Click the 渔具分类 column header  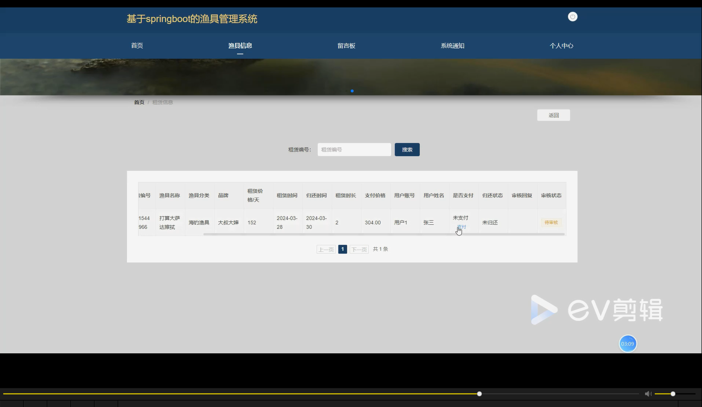click(x=199, y=196)
